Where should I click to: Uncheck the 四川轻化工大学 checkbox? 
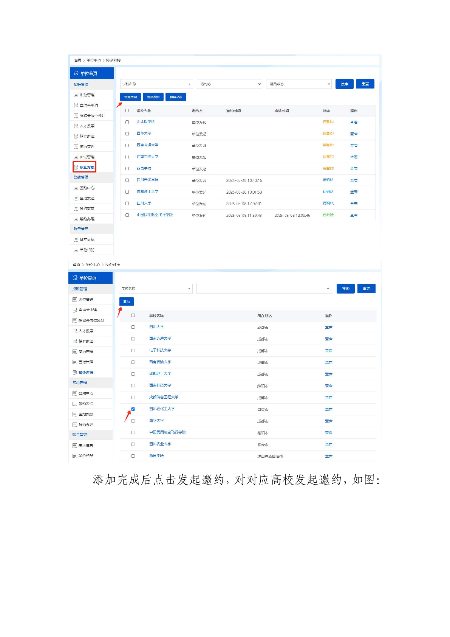point(133,409)
